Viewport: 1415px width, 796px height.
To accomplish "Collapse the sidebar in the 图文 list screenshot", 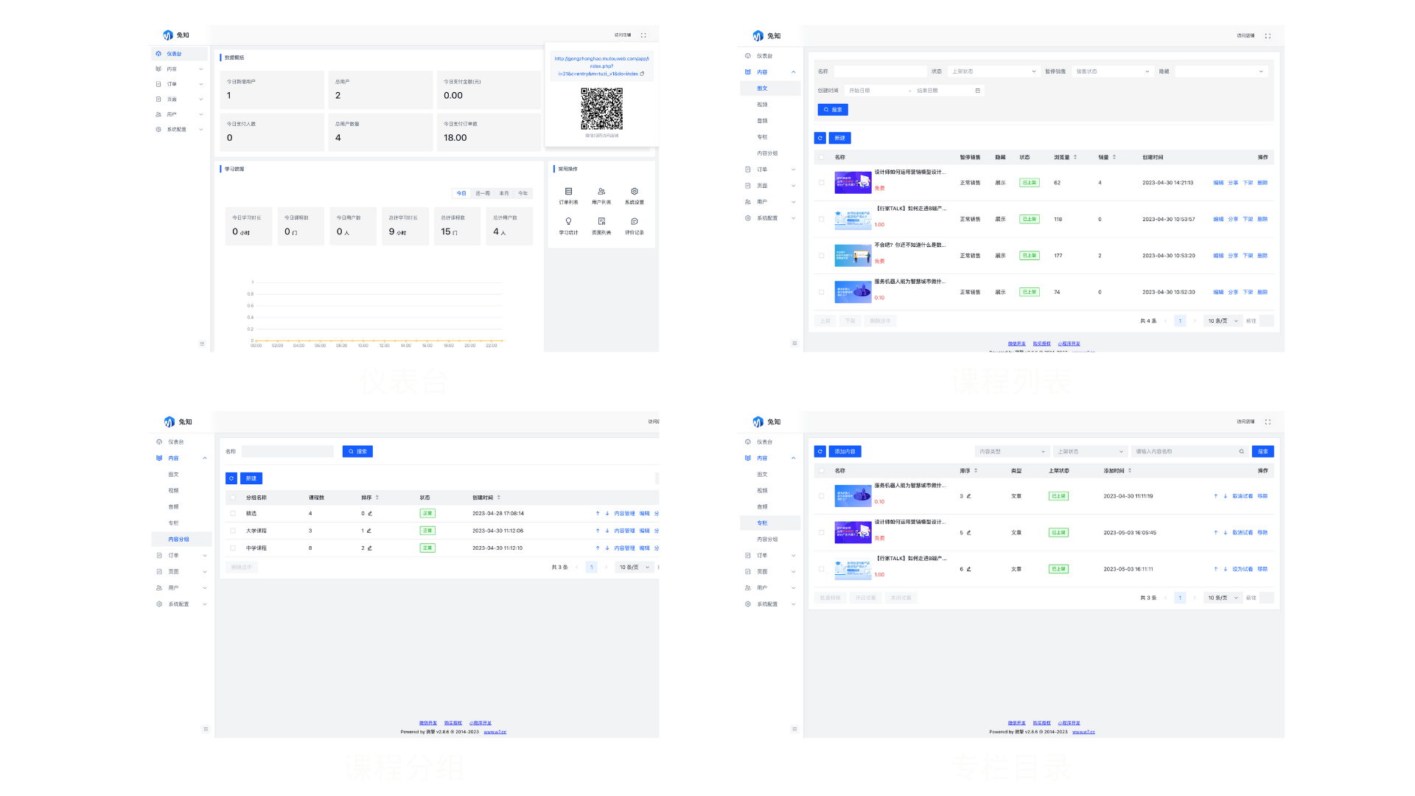I will click(794, 343).
